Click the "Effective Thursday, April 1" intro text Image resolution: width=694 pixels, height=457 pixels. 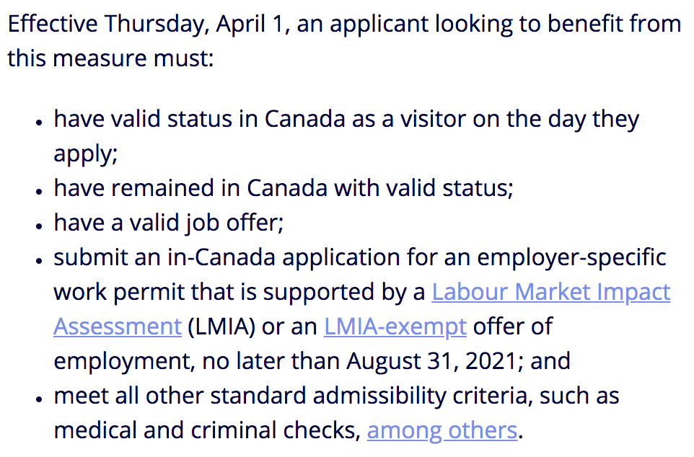tap(149, 25)
